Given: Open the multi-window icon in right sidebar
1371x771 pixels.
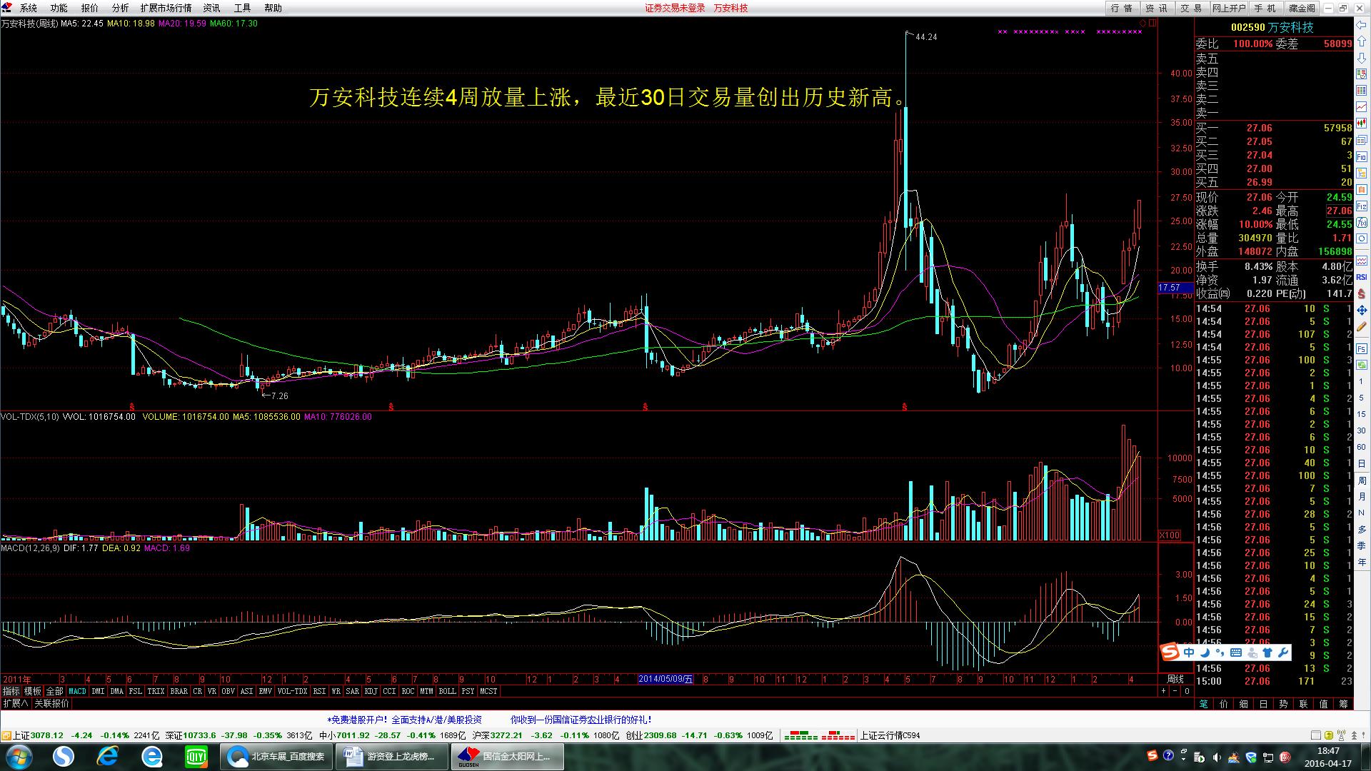Looking at the screenshot, I should click(1362, 139).
